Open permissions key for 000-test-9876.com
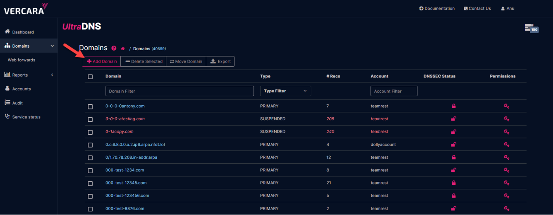Image resolution: width=553 pixels, height=215 pixels. (507, 208)
